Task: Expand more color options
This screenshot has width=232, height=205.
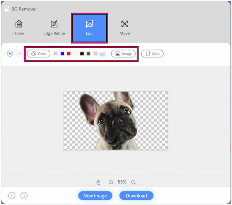Action: (102, 54)
